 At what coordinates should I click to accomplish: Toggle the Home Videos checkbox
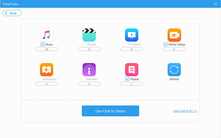tap(166, 44)
